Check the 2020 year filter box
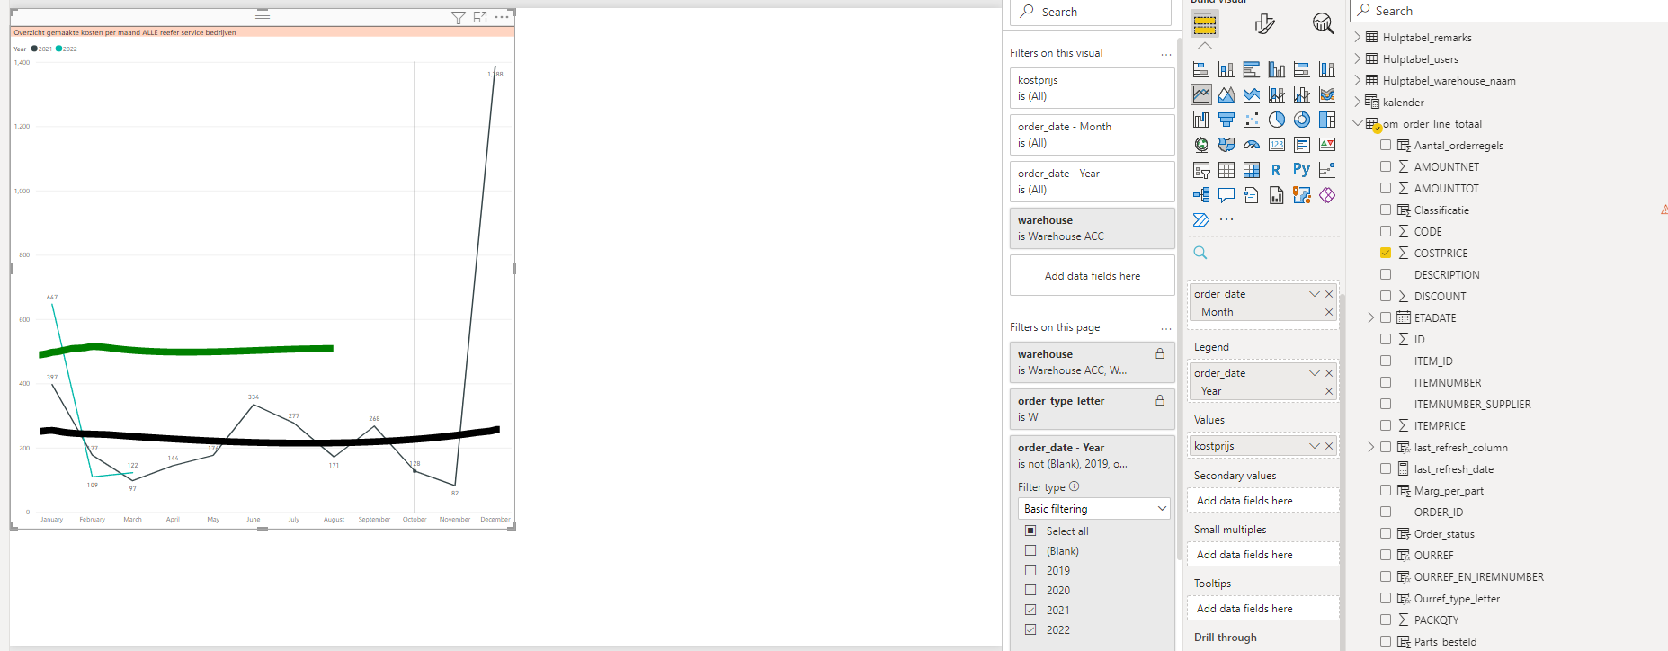 coord(1030,590)
